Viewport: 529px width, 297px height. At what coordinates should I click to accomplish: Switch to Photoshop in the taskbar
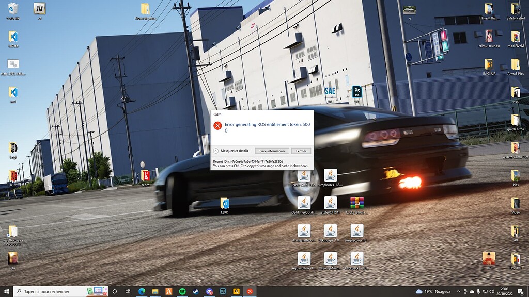[x=223, y=291]
